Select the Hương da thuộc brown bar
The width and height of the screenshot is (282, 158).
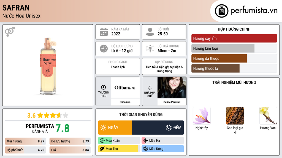(x=219, y=58)
